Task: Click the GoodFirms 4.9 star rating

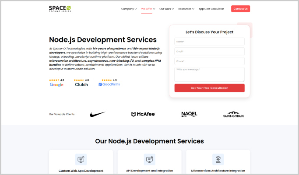Action: click(x=109, y=80)
